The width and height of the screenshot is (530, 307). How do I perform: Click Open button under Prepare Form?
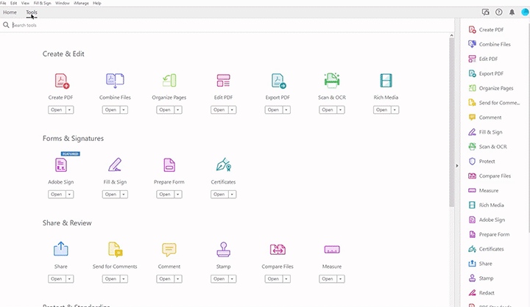pyautogui.click(x=164, y=195)
